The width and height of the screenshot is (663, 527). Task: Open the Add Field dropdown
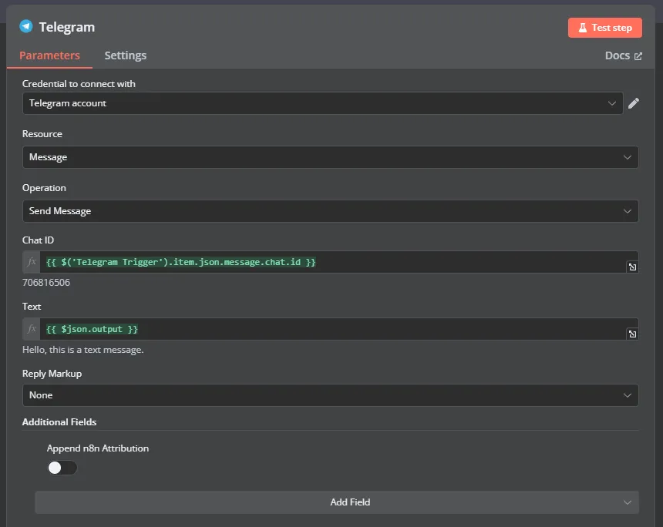point(337,502)
